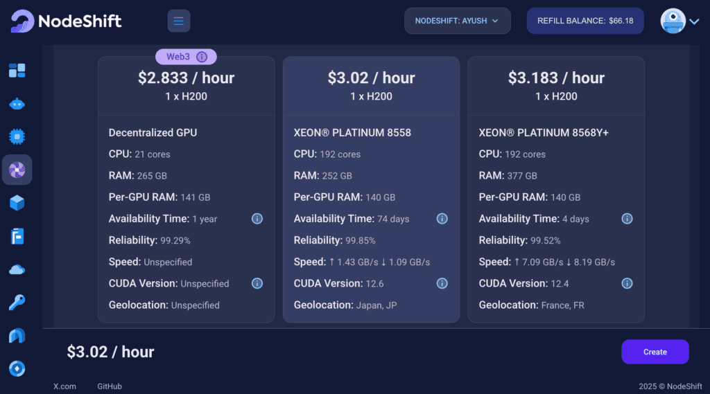Click 'RAM: 265 GB' text
Viewport: 710px width, 394px height.
(138, 176)
